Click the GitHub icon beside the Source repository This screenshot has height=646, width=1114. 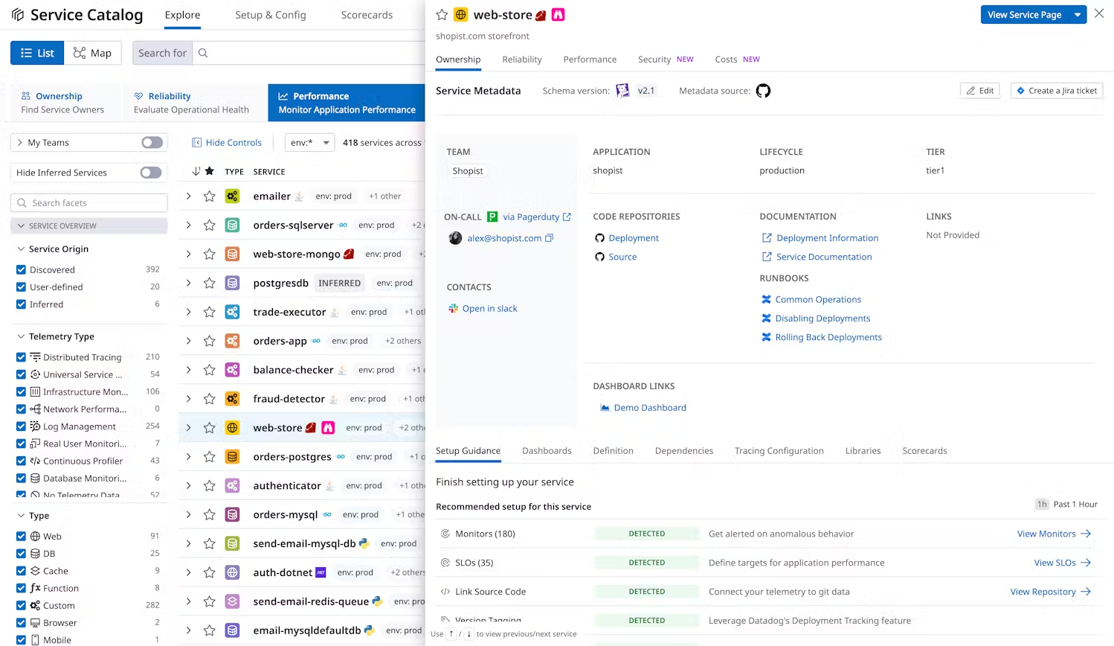(x=599, y=256)
